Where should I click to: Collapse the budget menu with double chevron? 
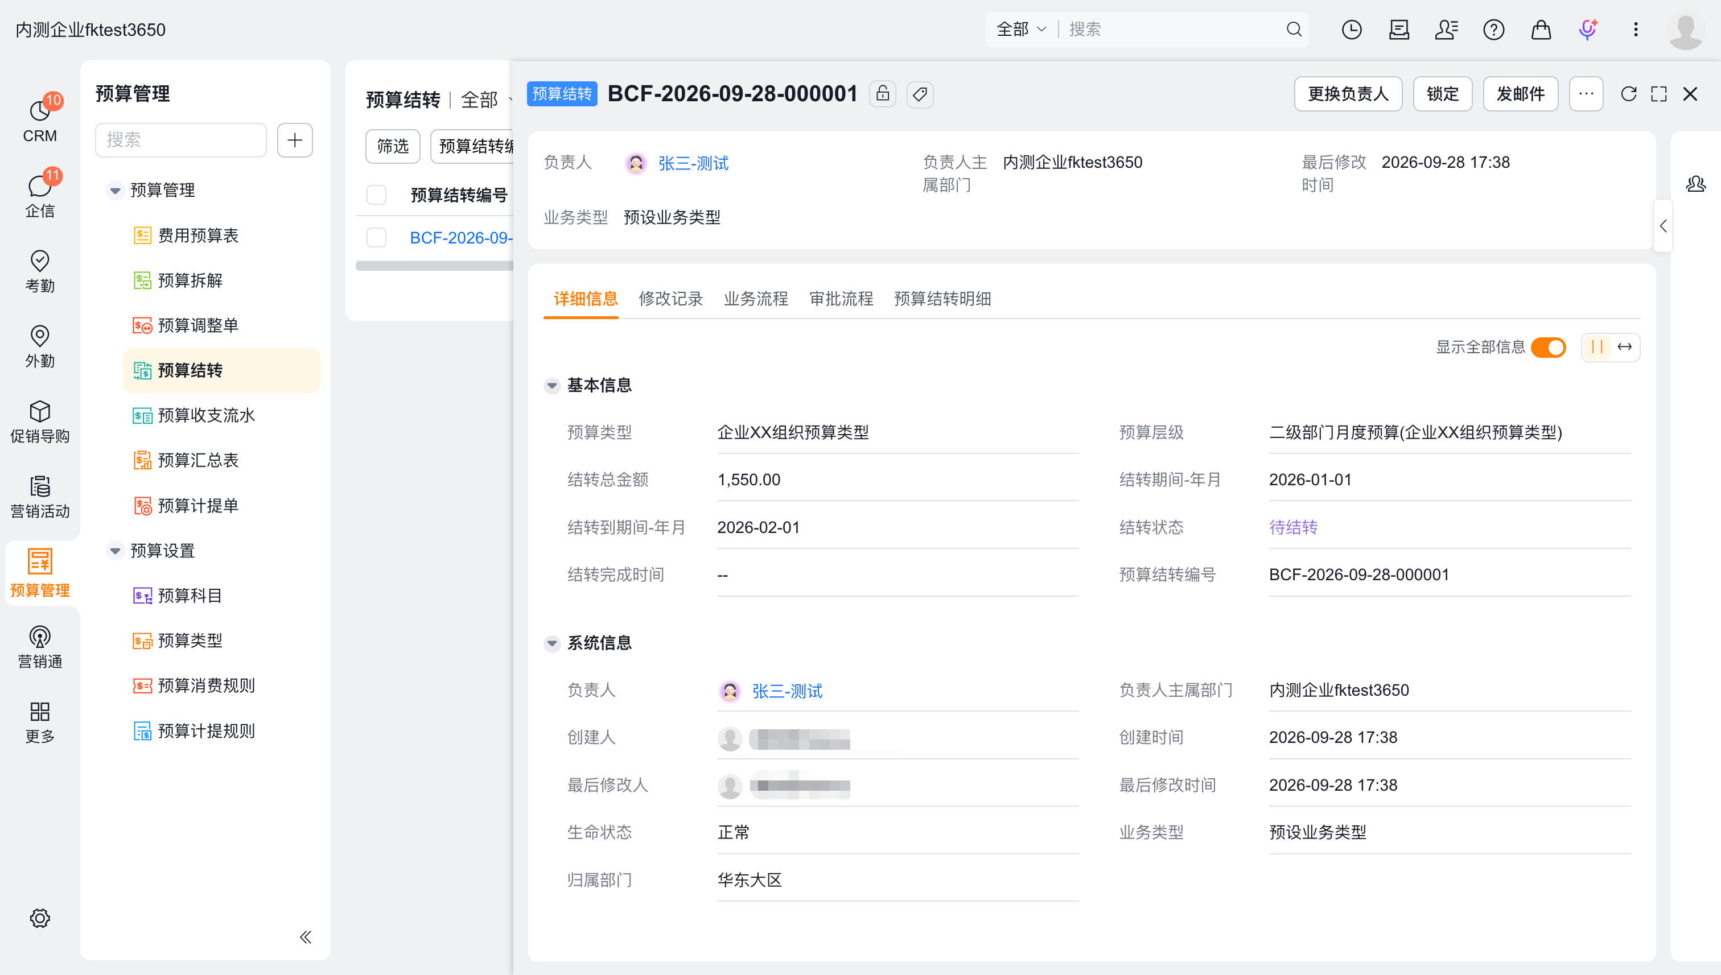[x=306, y=937]
